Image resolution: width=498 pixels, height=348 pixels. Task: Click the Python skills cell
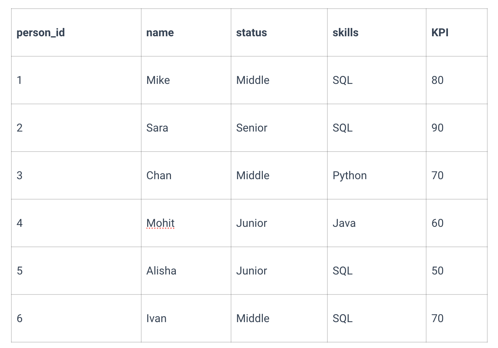pyautogui.click(x=377, y=175)
